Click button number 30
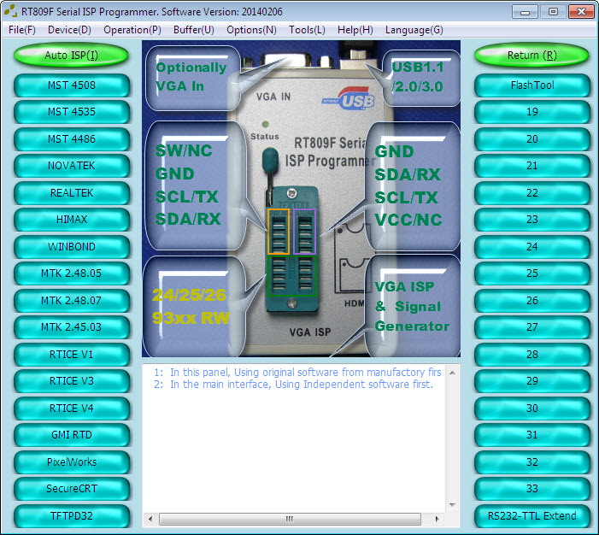This screenshot has height=535, width=599. click(x=532, y=409)
